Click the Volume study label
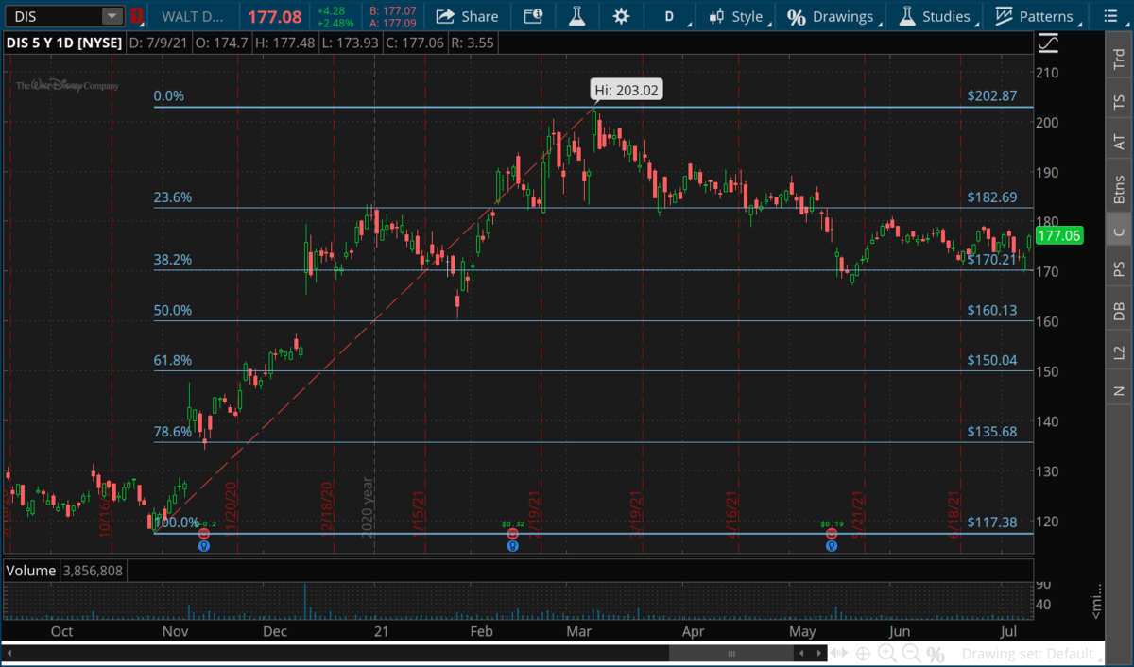Image resolution: width=1134 pixels, height=667 pixels. click(31, 571)
